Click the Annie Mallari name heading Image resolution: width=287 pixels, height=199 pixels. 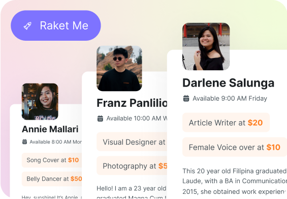point(50,129)
